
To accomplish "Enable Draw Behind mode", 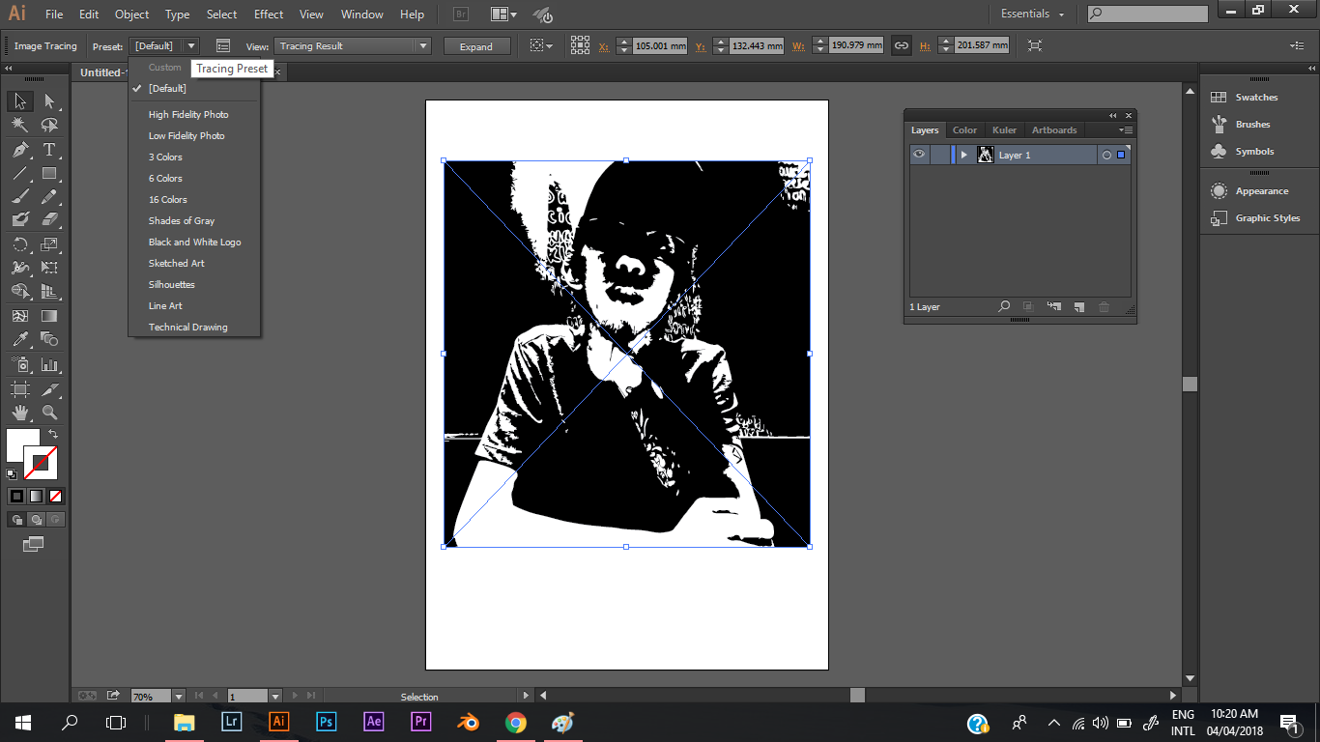I will tap(36, 519).
